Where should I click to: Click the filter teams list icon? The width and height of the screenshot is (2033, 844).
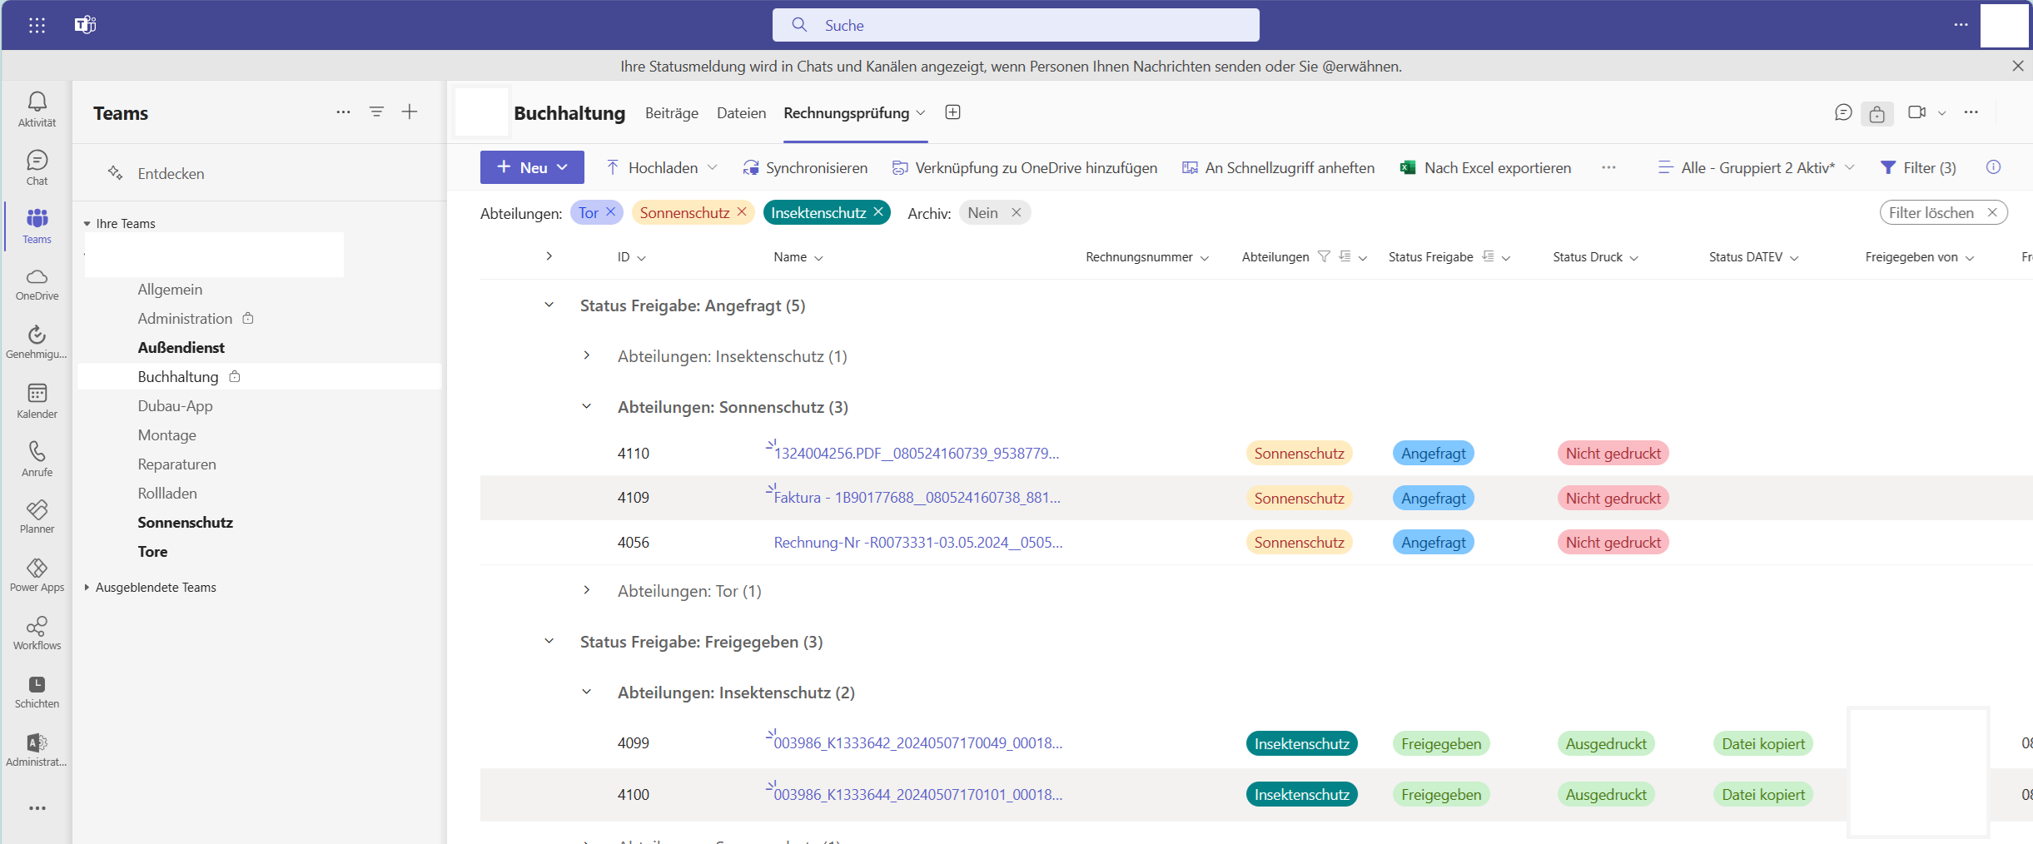pyautogui.click(x=376, y=112)
